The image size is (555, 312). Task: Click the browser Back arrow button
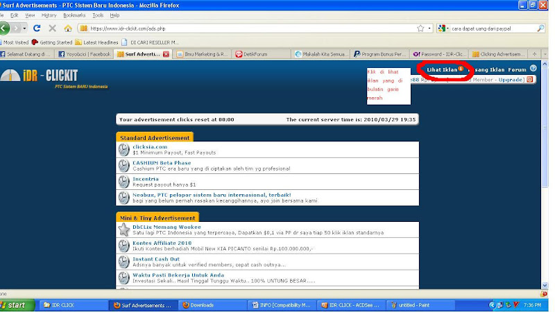[4, 28]
